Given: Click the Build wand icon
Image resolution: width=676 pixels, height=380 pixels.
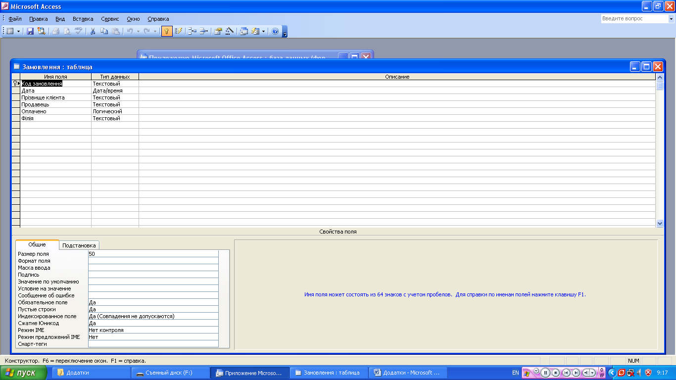Looking at the screenshot, I should click(229, 31).
